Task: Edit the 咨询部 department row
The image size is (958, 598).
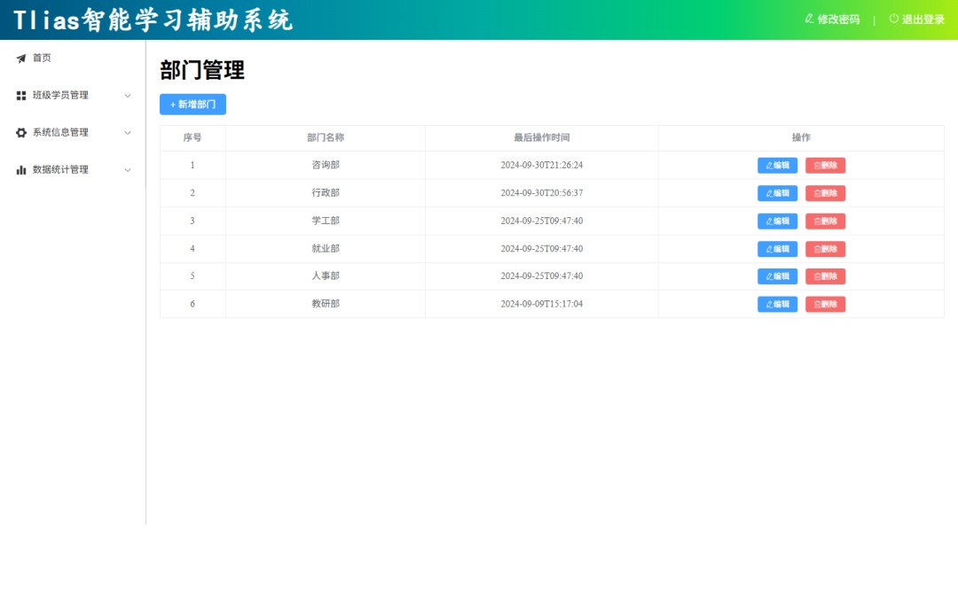Action: pyautogui.click(x=777, y=166)
